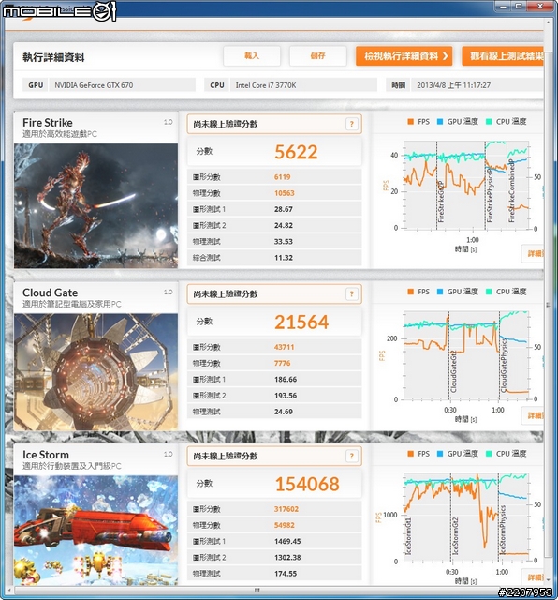Click the Ice Storm spaceship thumbnail image
The width and height of the screenshot is (558, 600).
coord(95,531)
